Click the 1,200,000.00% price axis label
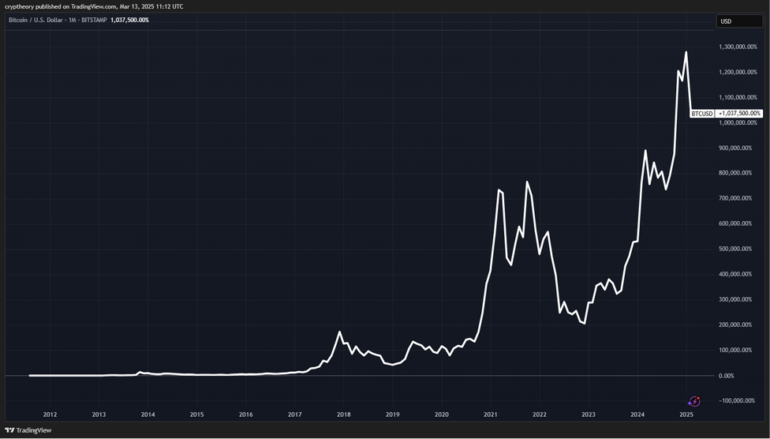This screenshot has height=439, width=770. (x=738, y=73)
